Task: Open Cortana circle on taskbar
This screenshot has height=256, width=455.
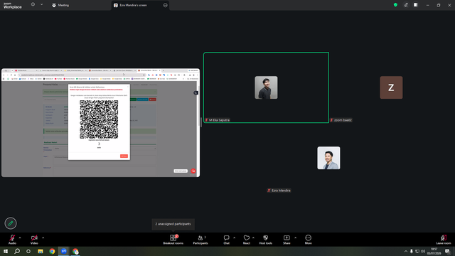Action: point(28,251)
